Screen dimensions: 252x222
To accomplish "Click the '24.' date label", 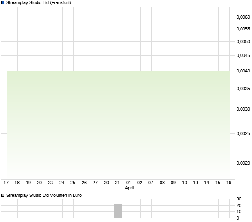I will (62, 183).
